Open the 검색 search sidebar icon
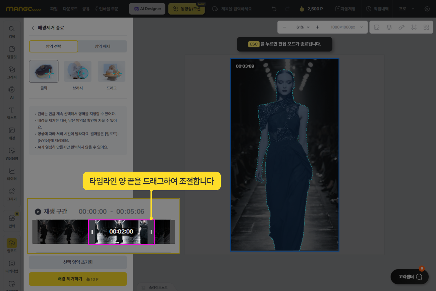 [x=12, y=32]
